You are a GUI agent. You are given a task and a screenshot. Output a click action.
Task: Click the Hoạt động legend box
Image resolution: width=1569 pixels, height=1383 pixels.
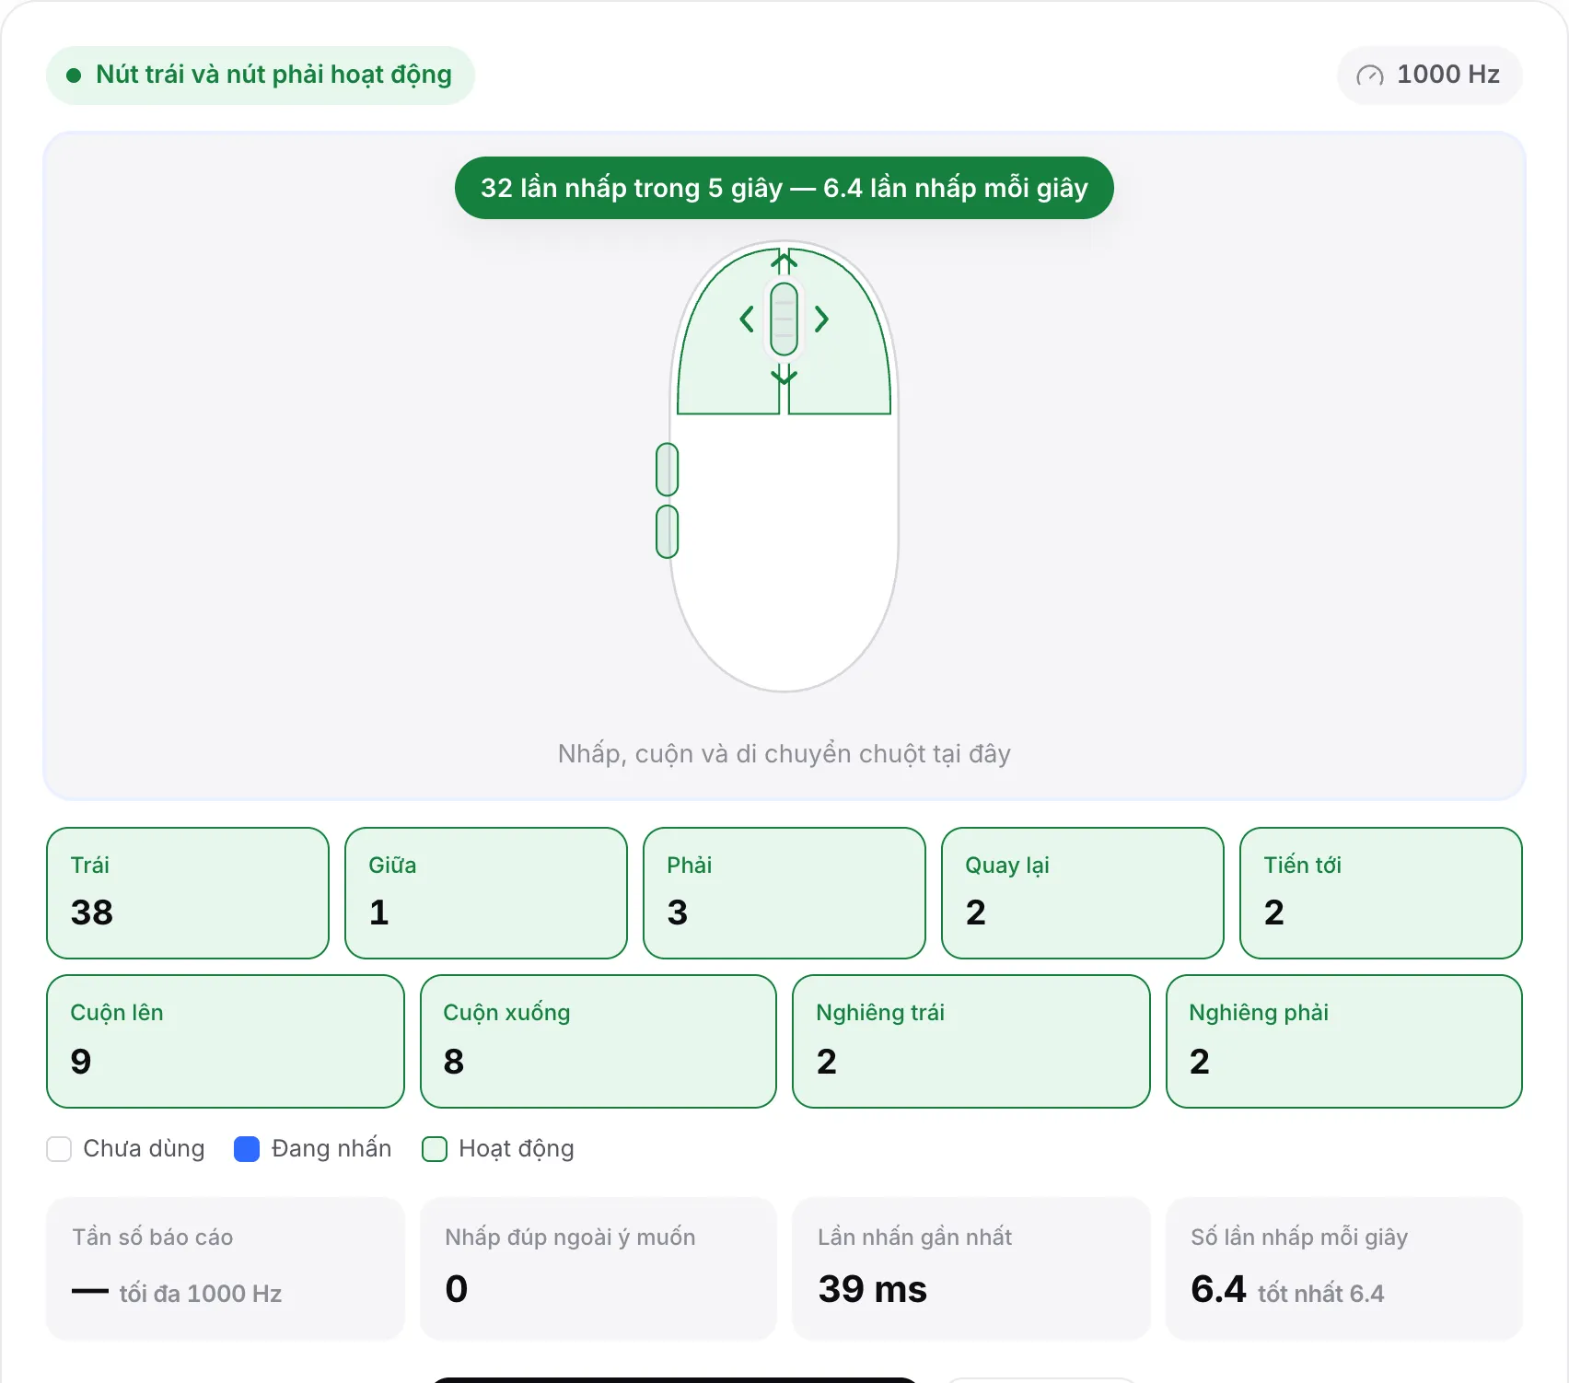pyautogui.click(x=435, y=1149)
